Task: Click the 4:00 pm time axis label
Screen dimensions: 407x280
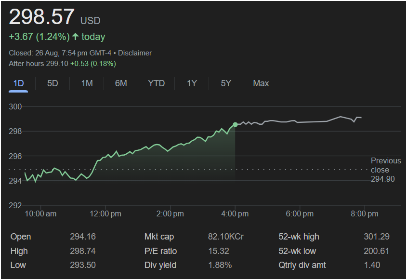Action: point(235,213)
